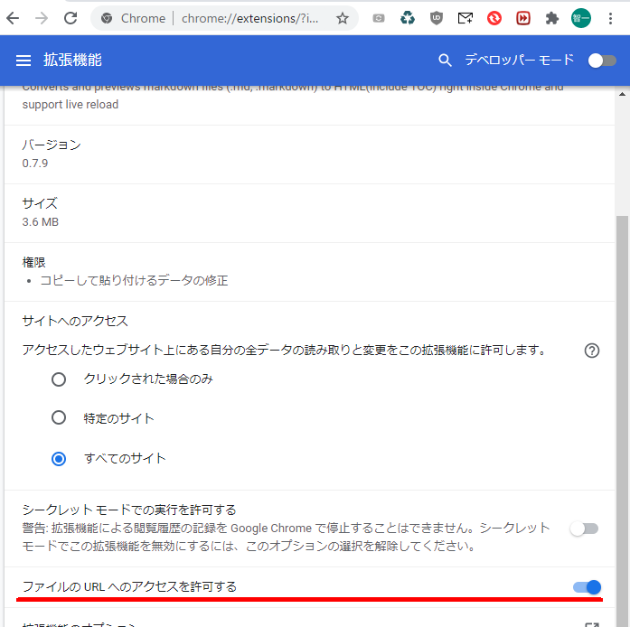
Task: Choose the すべてのサイト radio option
Action: click(59, 458)
